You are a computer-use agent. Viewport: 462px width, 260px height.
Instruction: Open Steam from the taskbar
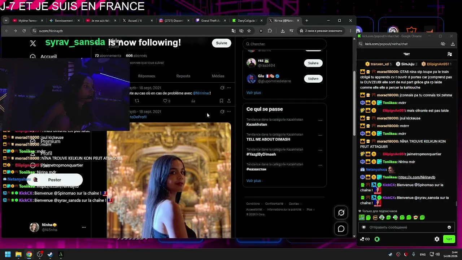click(x=50, y=254)
